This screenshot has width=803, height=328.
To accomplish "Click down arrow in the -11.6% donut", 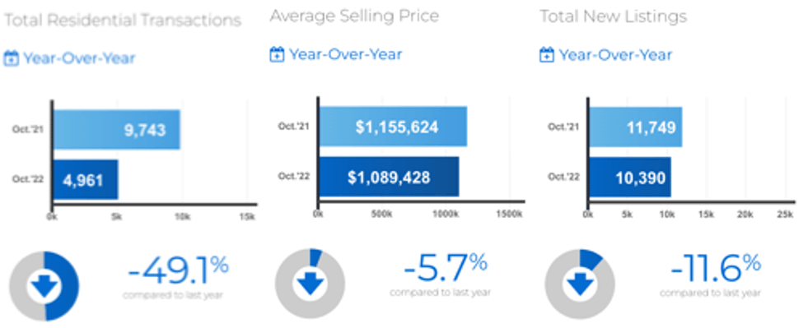I will pos(580,284).
